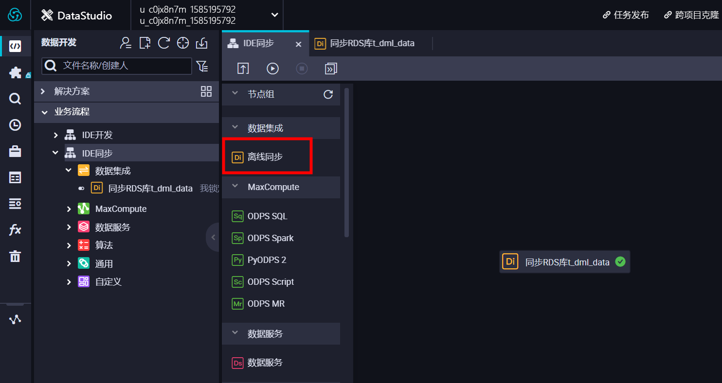Click the user filter icon in 数据开发 header
722x383 pixels.
(x=126, y=43)
